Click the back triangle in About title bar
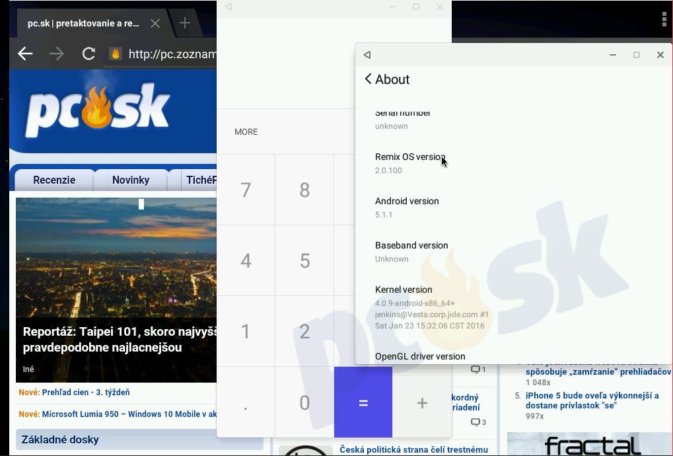The width and height of the screenshot is (673, 456). tap(367, 55)
